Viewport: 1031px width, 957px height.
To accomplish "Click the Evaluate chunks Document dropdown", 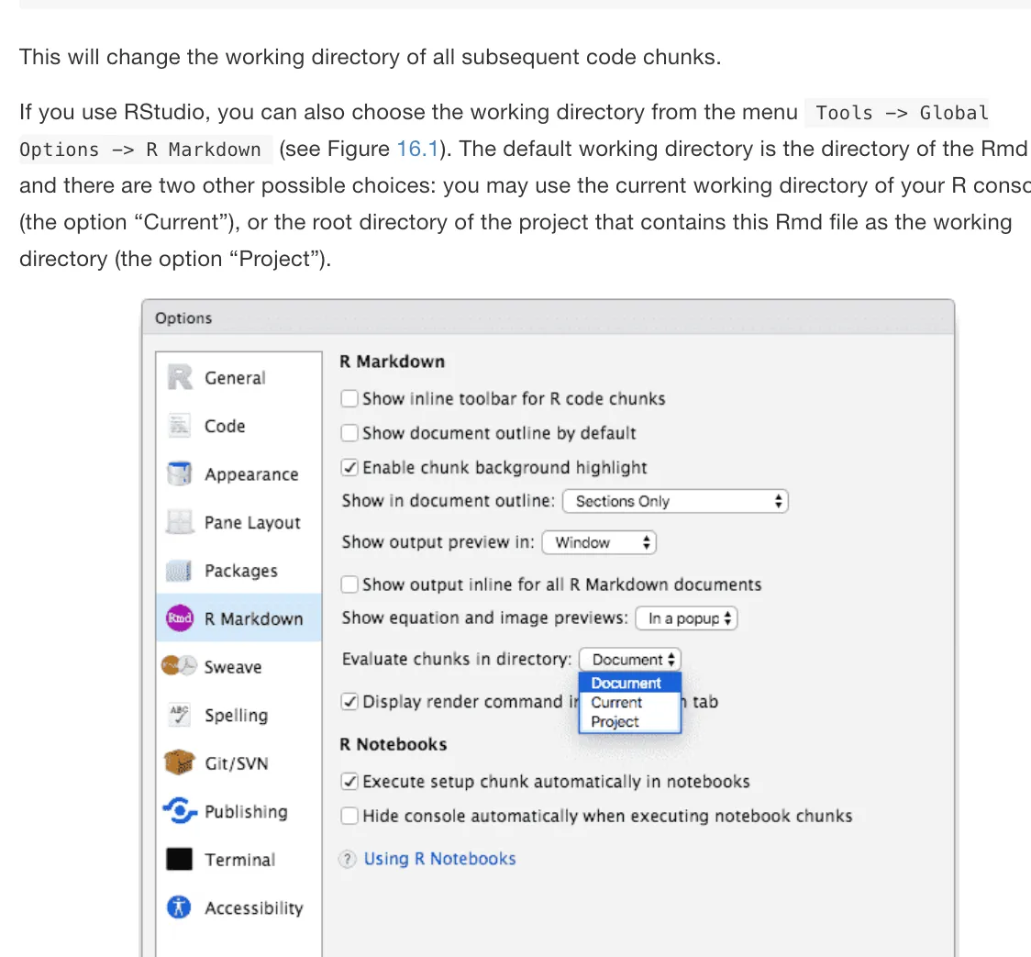I will (630, 659).
